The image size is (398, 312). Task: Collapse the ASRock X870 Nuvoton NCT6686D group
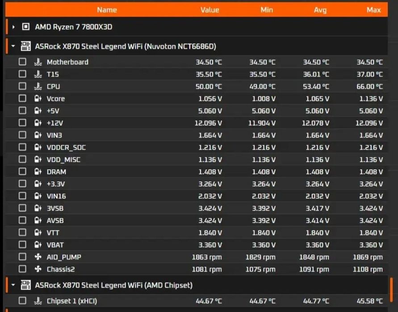13,46
